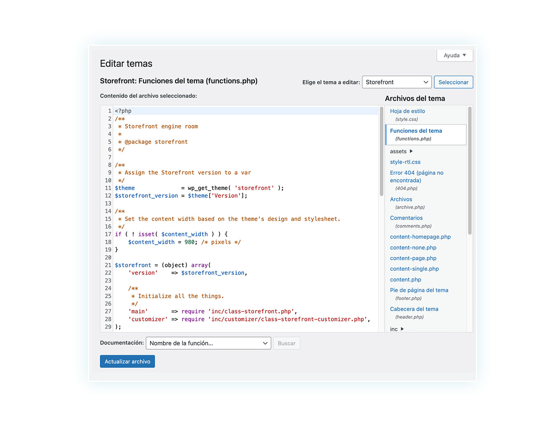This screenshot has width=536, height=421.
Task: Click line 11 $theme assignment
Action: click(199, 188)
